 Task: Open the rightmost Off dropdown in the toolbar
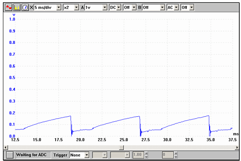click(x=192, y=7)
